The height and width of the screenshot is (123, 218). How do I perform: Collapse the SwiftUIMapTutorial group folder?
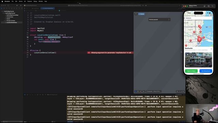(x=3, y=13)
